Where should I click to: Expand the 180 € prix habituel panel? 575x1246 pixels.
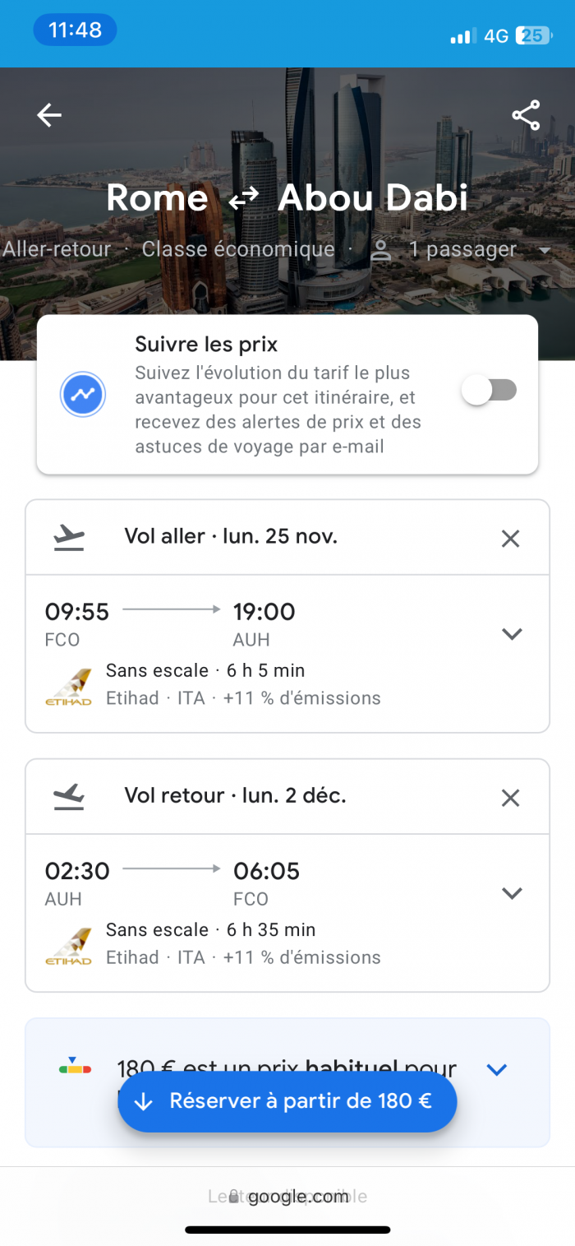tap(497, 1070)
